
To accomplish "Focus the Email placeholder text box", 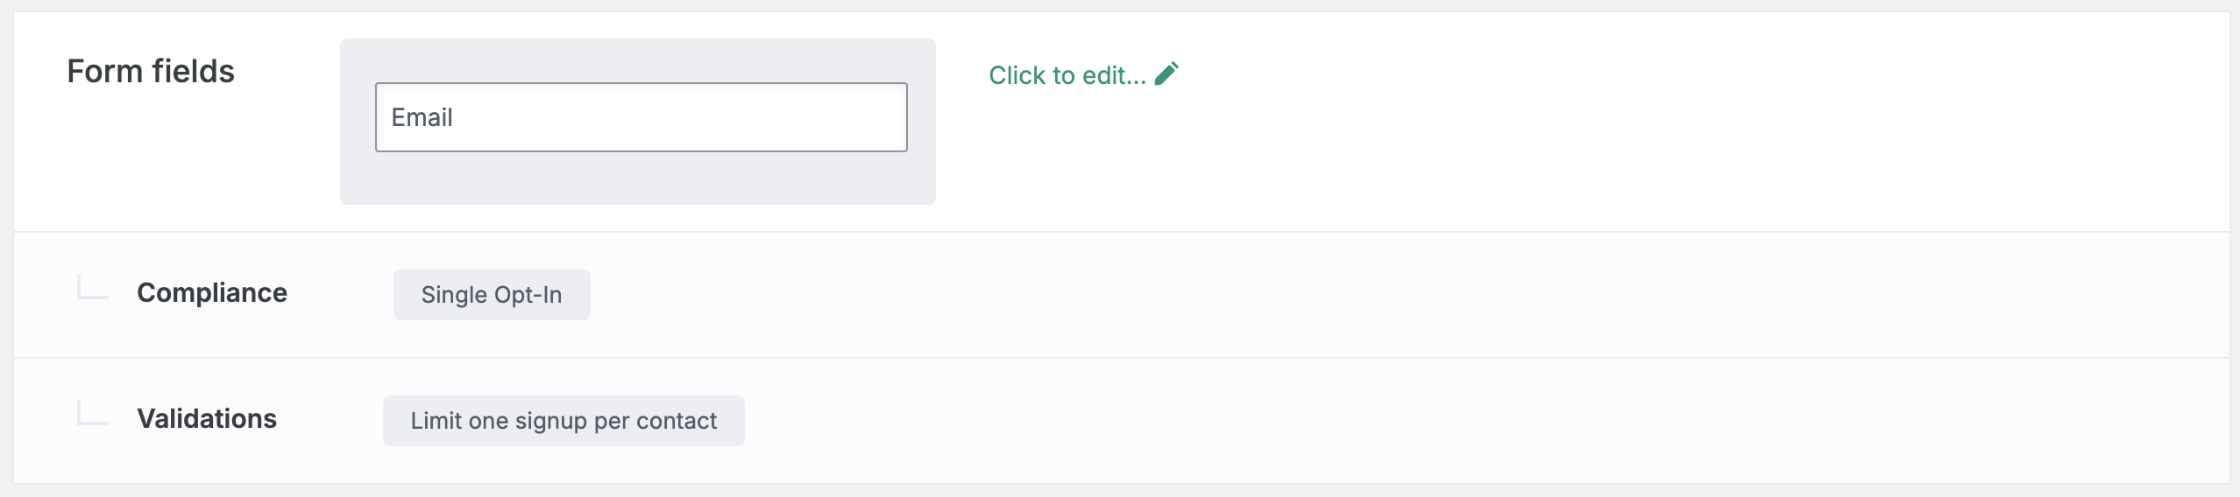I will point(642,117).
